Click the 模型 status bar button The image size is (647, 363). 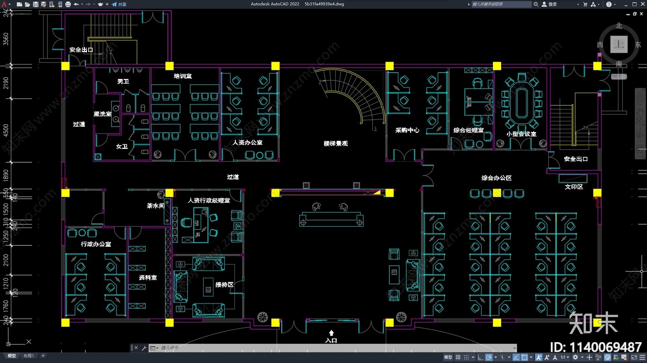click(x=448, y=357)
